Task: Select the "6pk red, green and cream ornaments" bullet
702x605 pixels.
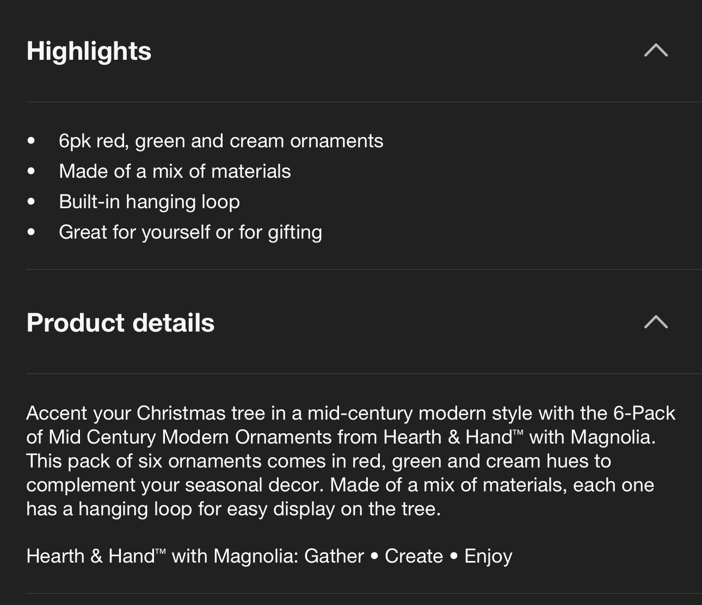Action: [221, 141]
